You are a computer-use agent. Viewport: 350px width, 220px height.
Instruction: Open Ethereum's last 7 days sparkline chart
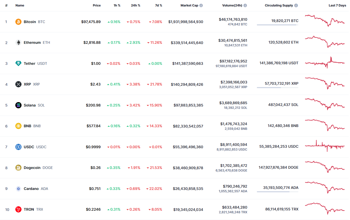coord(325,42)
